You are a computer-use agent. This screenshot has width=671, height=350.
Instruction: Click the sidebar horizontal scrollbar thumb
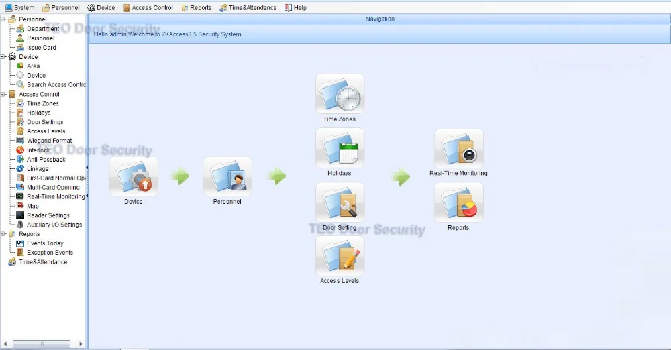click(42, 343)
